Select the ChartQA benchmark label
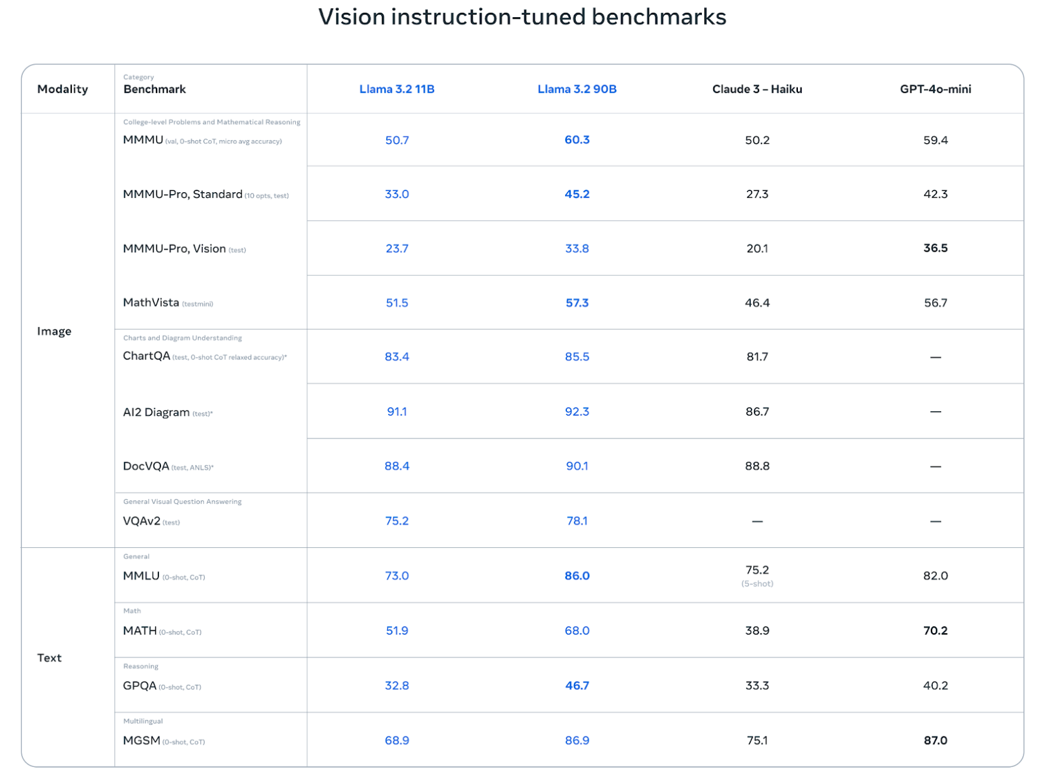Viewport: 1041px width, 779px height. pos(146,356)
